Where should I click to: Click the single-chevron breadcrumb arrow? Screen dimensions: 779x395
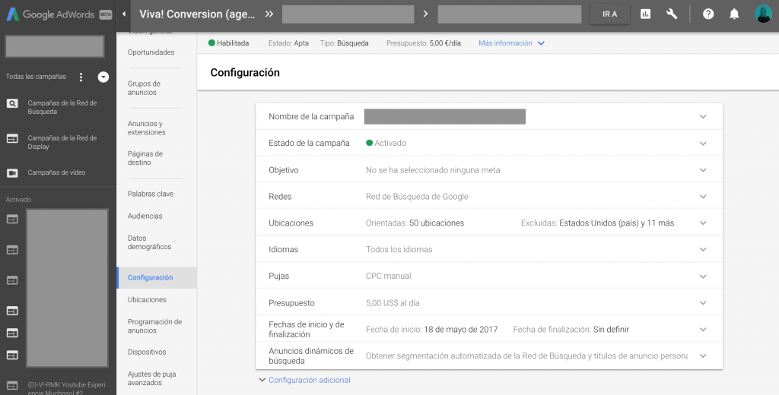[425, 14]
